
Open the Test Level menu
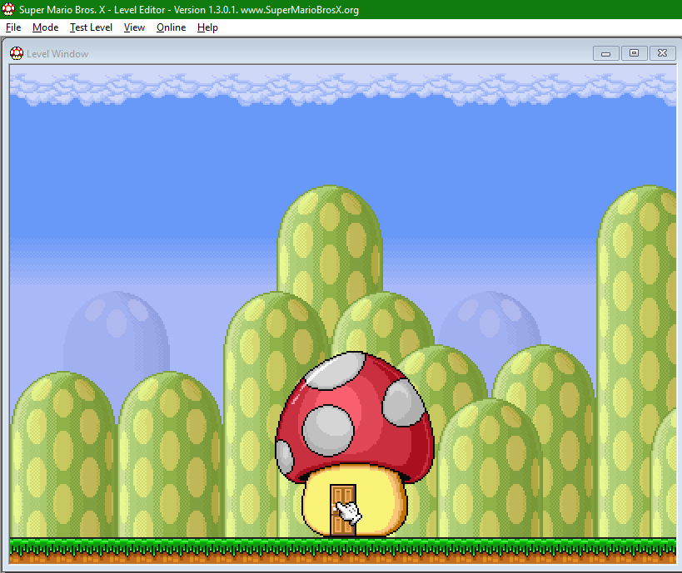click(91, 27)
